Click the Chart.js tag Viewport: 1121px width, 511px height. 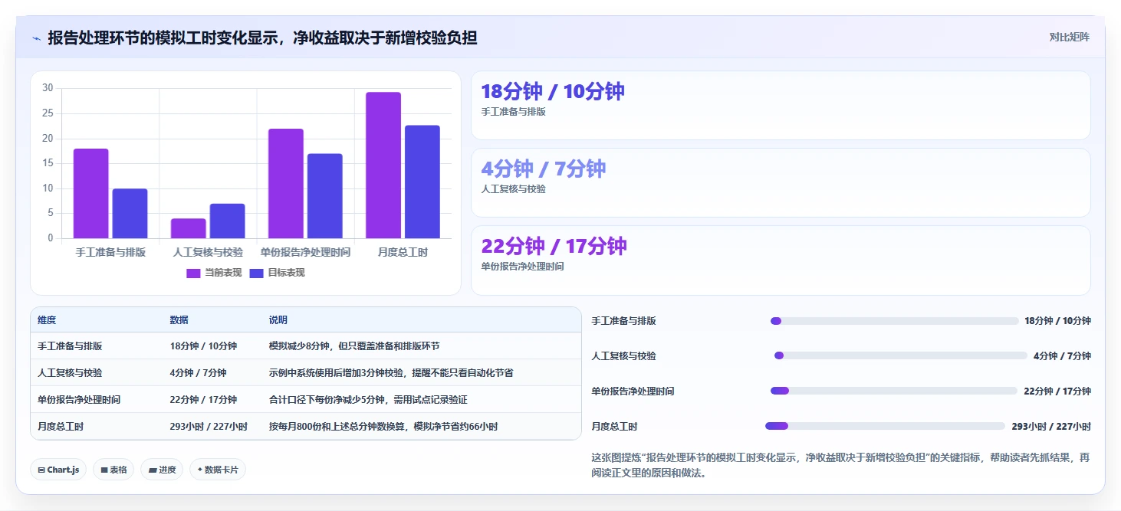click(58, 470)
